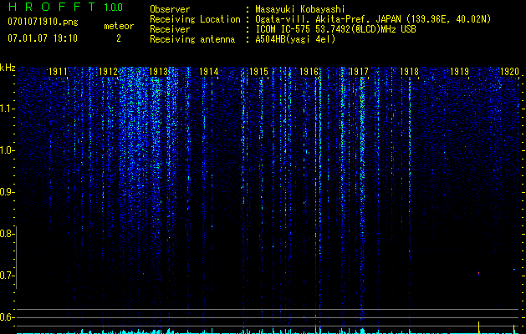Viewport: 526px width, 334px height.
Task: Click the 1913 time marker
Action: tap(158, 72)
